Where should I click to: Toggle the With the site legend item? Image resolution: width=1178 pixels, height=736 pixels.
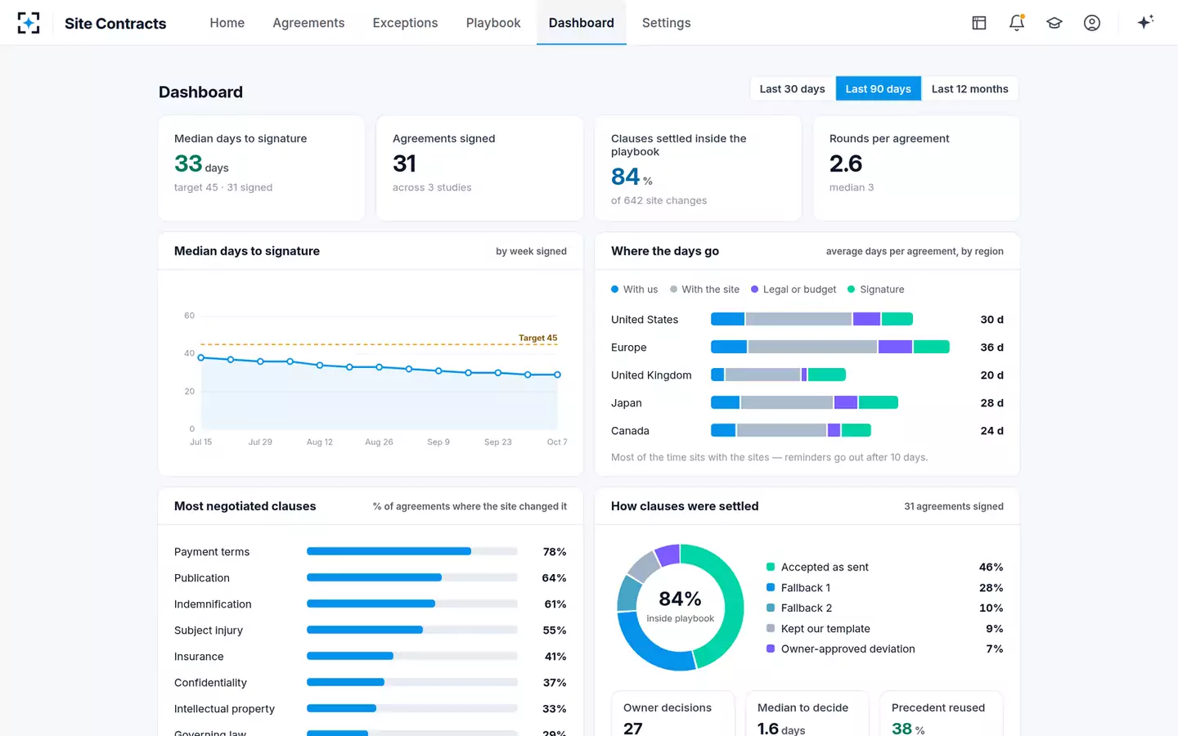704,289
